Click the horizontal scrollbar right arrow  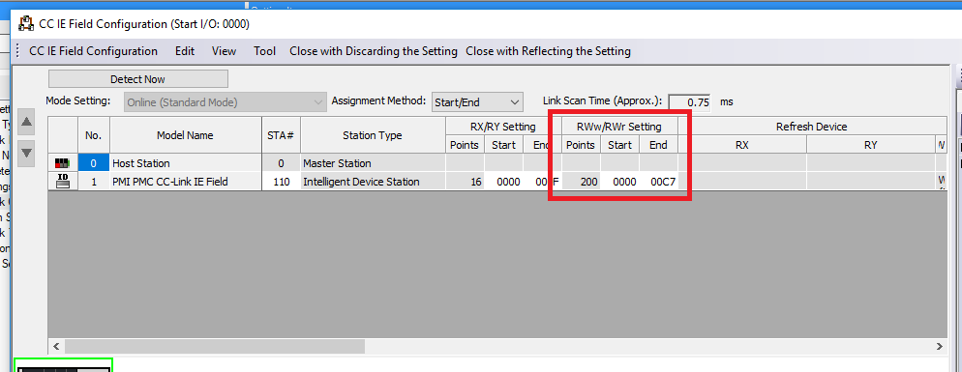pos(940,346)
